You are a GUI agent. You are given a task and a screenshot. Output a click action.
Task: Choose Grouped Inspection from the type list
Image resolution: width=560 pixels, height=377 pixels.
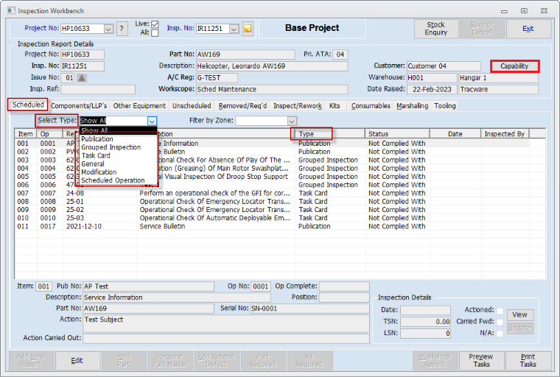111,147
